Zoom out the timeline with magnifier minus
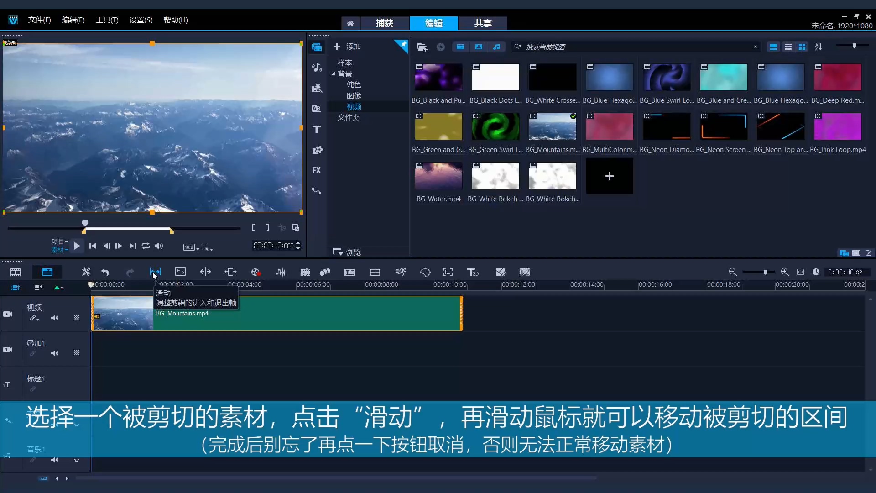 (x=733, y=272)
